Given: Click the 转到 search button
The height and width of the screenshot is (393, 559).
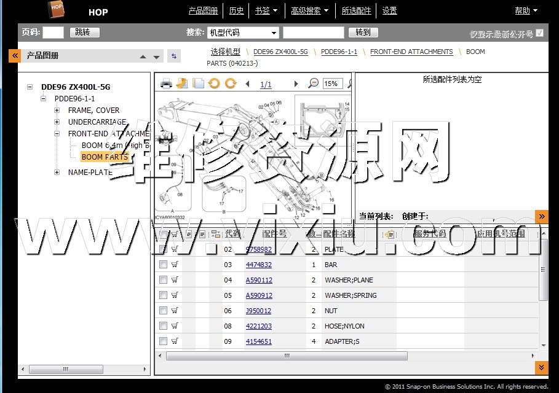Looking at the screenshot, I should click(x=363, y=33).
